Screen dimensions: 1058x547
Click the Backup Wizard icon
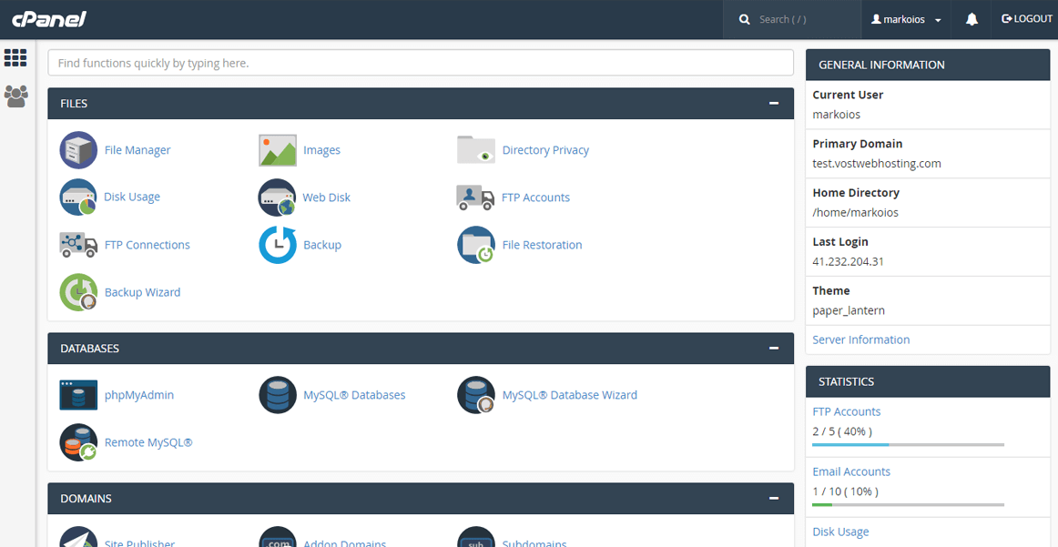coord(78,292)
